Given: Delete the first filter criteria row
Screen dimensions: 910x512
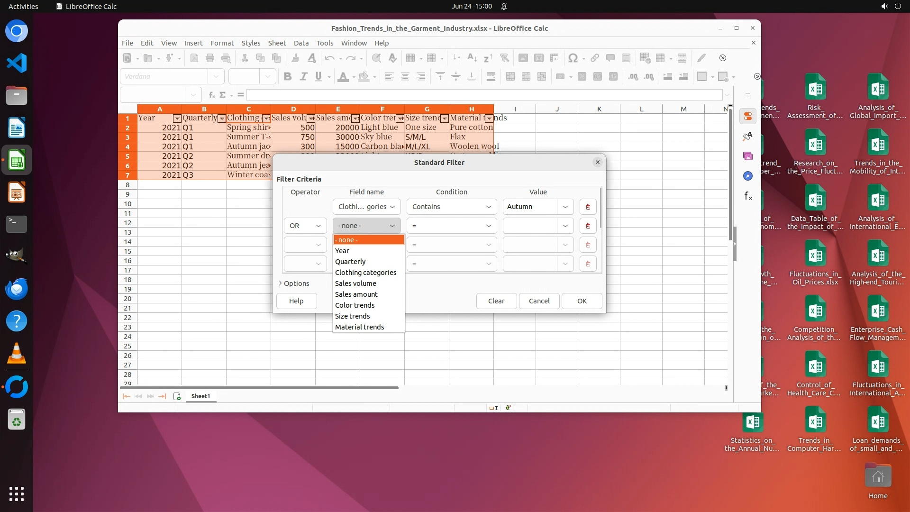Looking at the screenshot, I should [588, 207].
